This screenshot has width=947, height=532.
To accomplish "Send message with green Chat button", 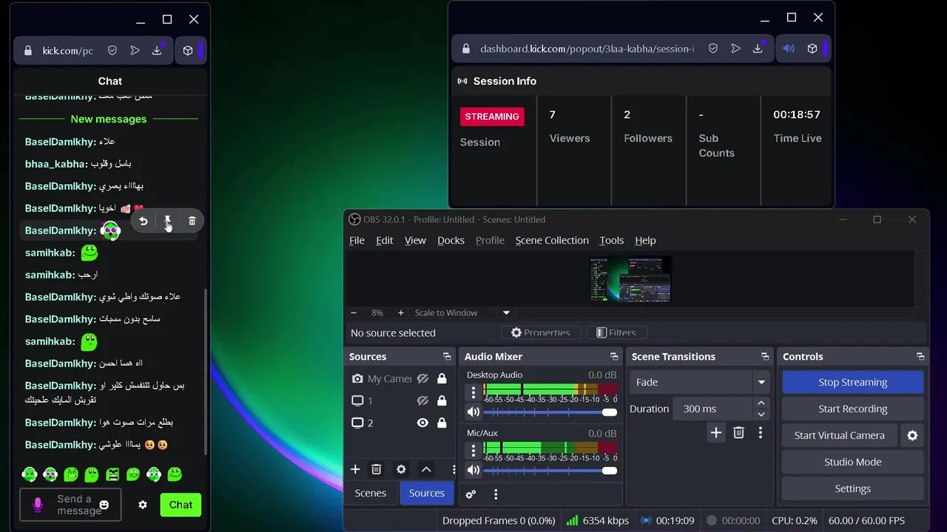I will click(x=181, y=505).
